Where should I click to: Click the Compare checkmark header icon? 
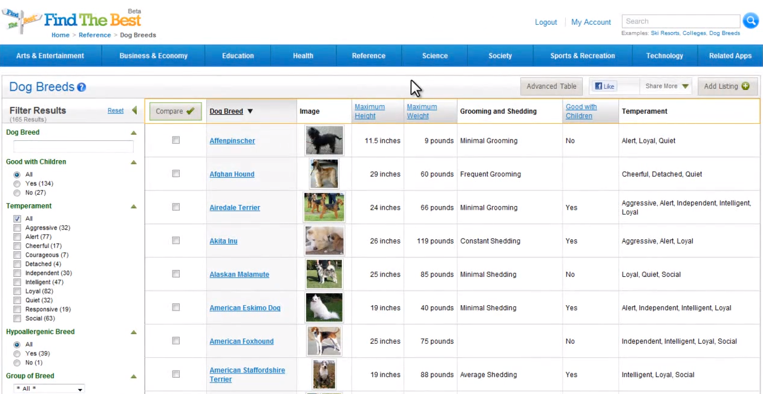click(x=190, y=111)
